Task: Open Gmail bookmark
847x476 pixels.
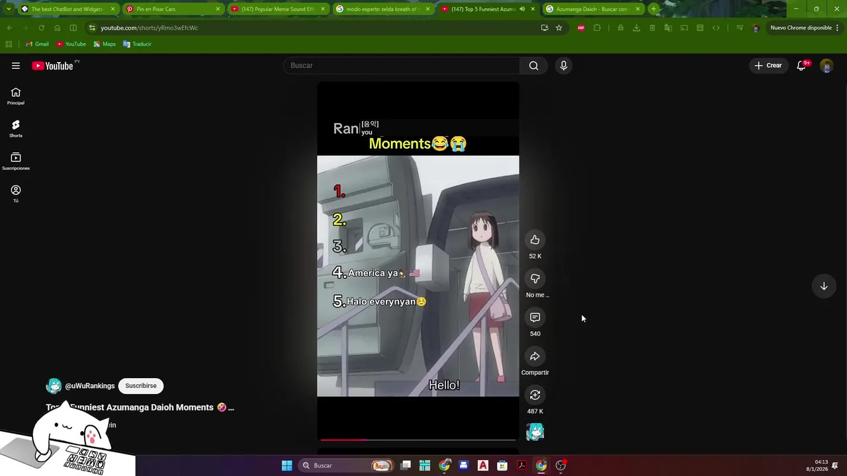Action: pos(37,44)
